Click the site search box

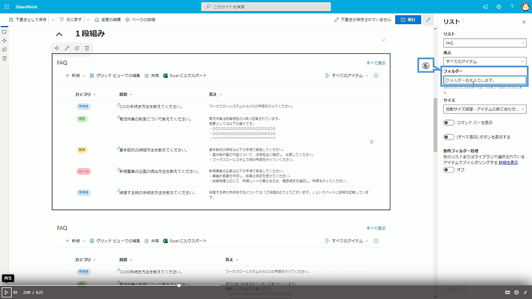266,7
